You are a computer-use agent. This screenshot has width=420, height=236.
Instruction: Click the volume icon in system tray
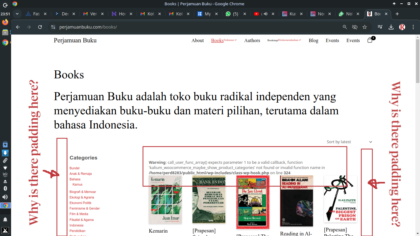tap(5, 197)
